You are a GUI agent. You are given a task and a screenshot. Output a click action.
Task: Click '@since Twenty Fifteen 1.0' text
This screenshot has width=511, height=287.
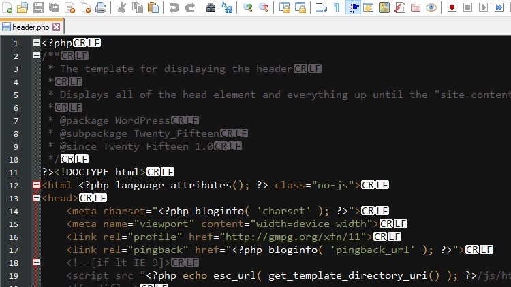click(136, 146)
